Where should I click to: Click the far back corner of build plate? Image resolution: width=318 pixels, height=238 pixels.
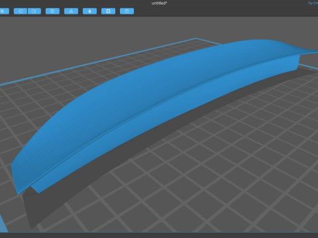pos(196,39)
